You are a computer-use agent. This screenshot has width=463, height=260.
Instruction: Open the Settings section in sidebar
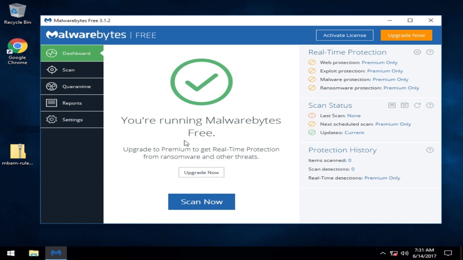72,120
